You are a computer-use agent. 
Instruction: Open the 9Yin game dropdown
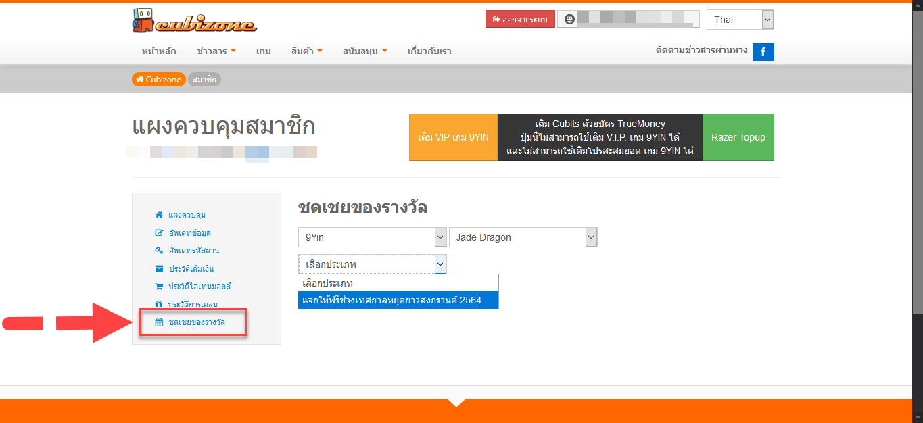[372, 237]
